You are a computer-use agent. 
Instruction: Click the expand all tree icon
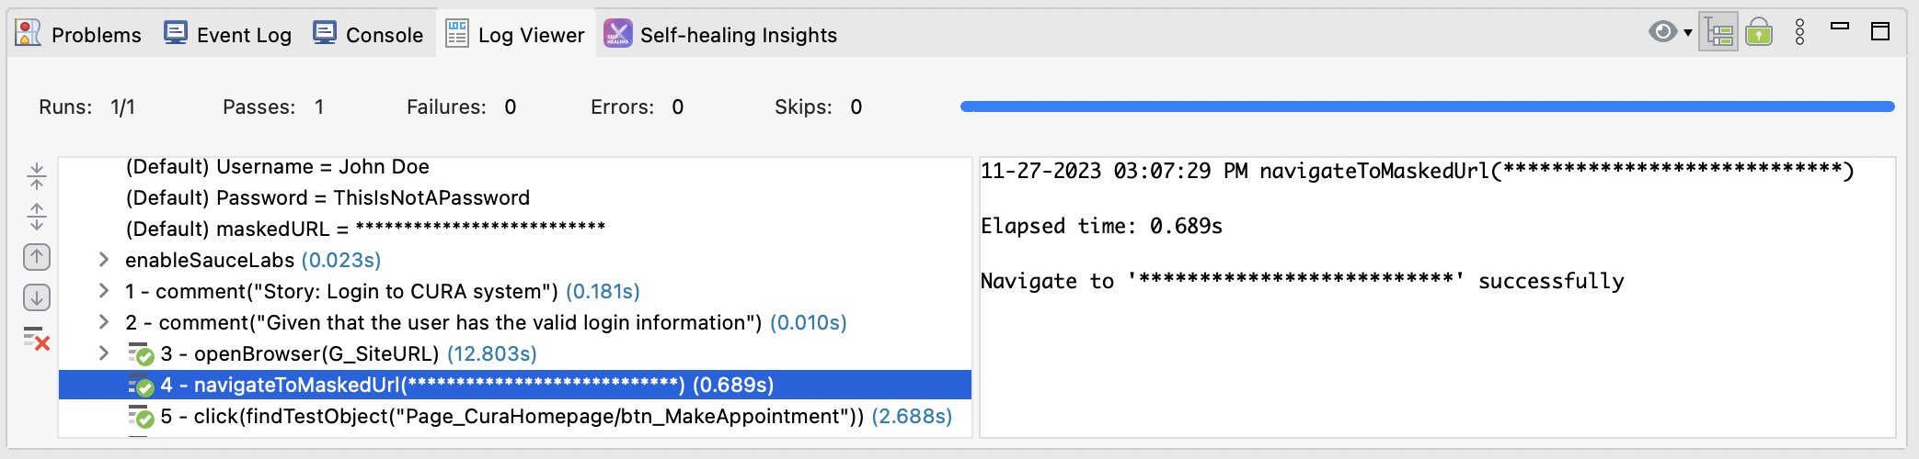click(x=37, y=216)
